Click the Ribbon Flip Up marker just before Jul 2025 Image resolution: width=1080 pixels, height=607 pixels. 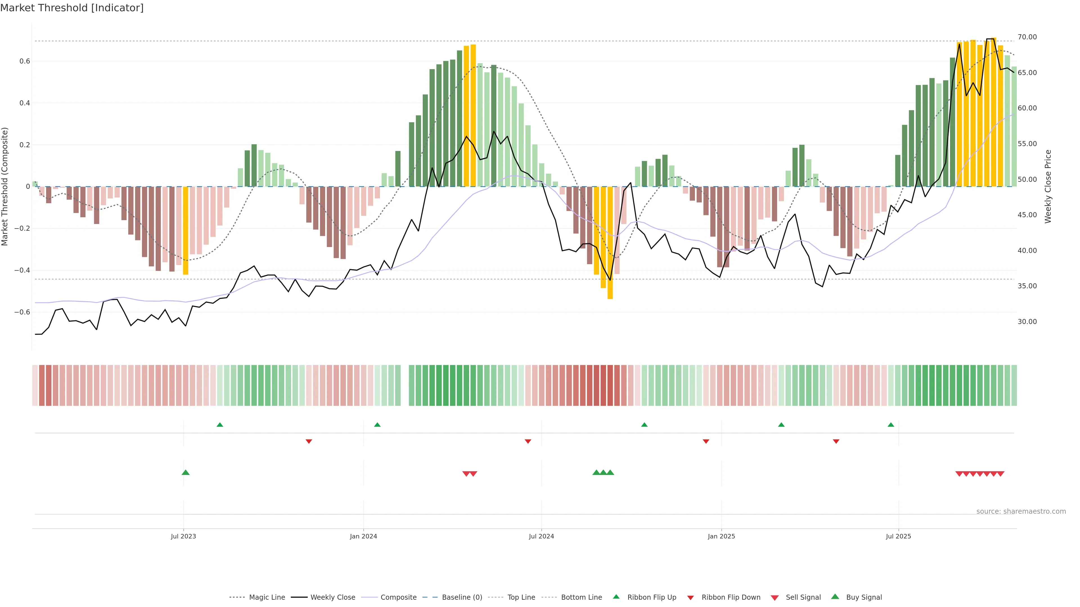click(890, 425)
